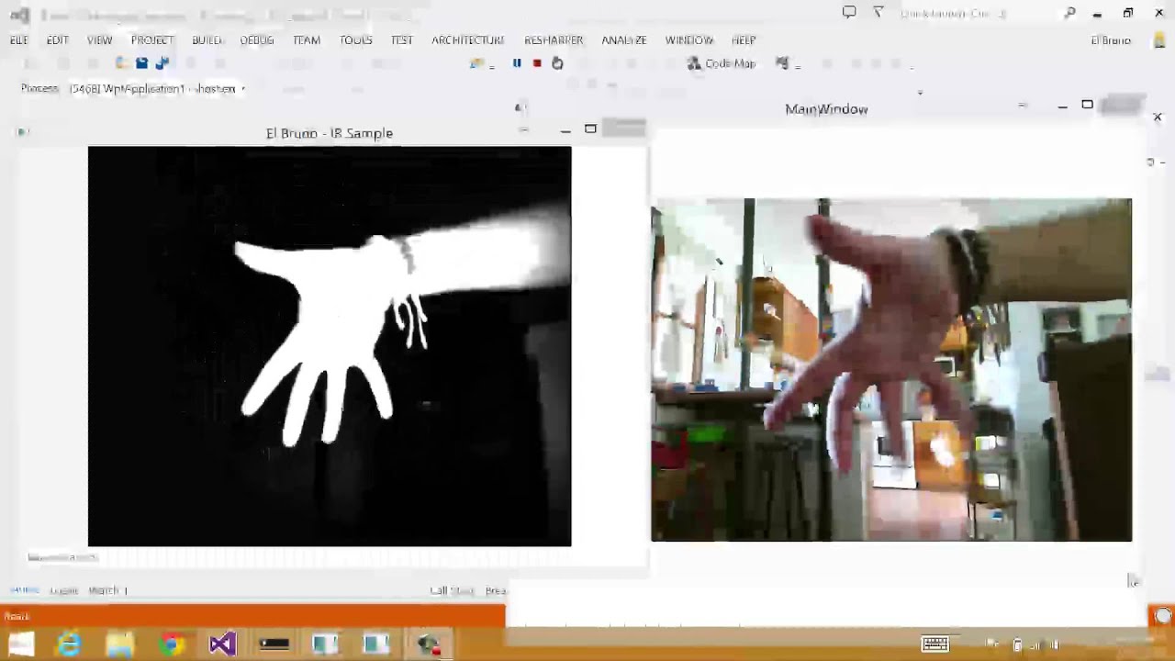This screenshot has width=1175, height=661.
Task: Click the toolbar icon left of the pause button
Action: point(476,63)
